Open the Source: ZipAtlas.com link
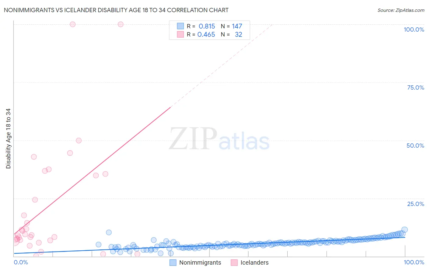Image resolution: width=428 pixels, height=271 pixels. [401, 10]
